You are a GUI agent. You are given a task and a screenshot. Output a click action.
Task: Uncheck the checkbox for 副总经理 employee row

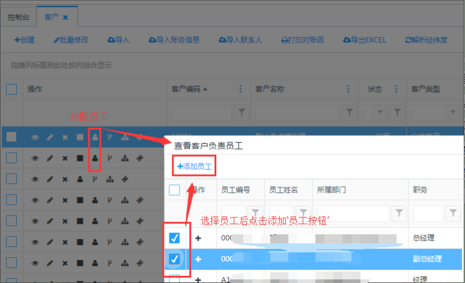tap(174, 259)
